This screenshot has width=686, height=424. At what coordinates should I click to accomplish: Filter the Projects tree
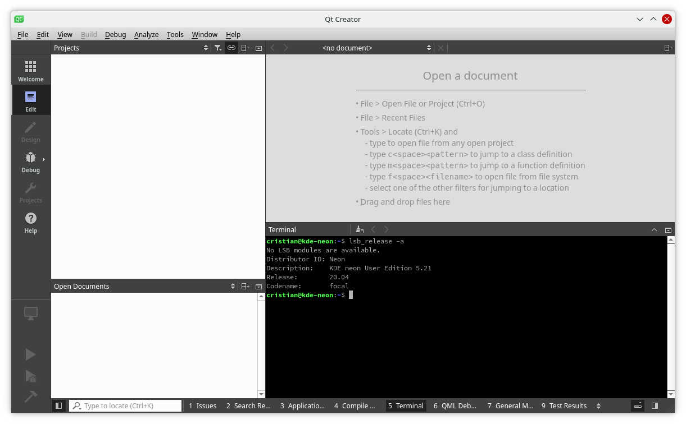click(218, 48)
